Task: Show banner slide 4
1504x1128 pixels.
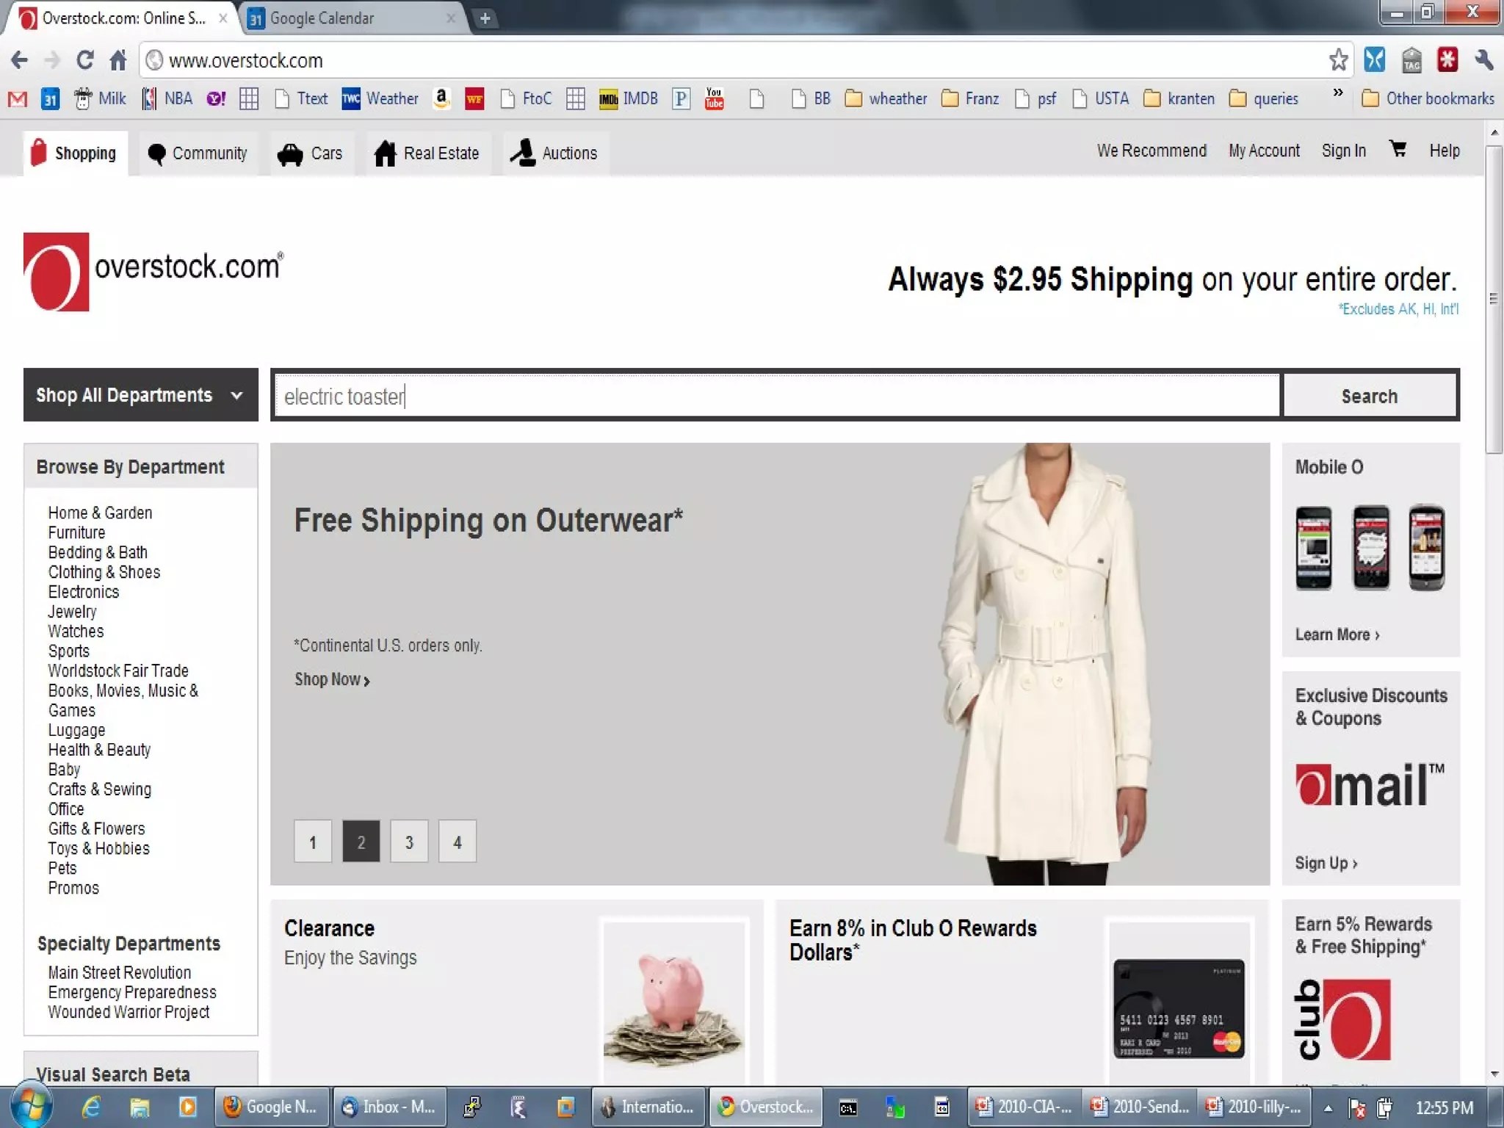Action: [457, 842]
